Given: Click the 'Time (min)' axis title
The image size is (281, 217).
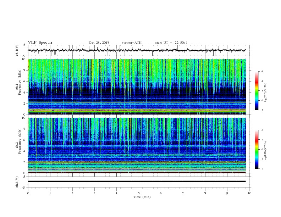Looking at the screenshot, I should pos(142,197).
